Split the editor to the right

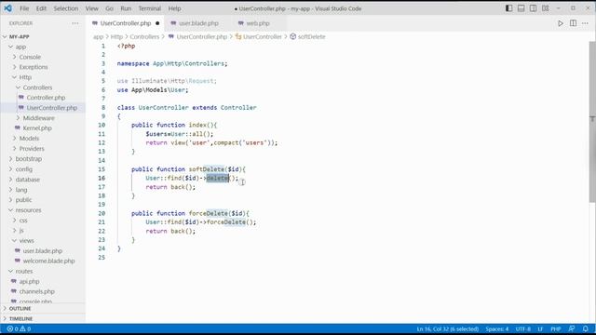pos(573,23)
